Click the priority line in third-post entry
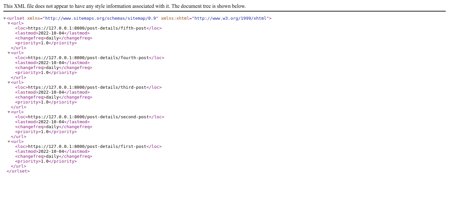The height and width of the screenshot is (209, 449). click(46, 102)
